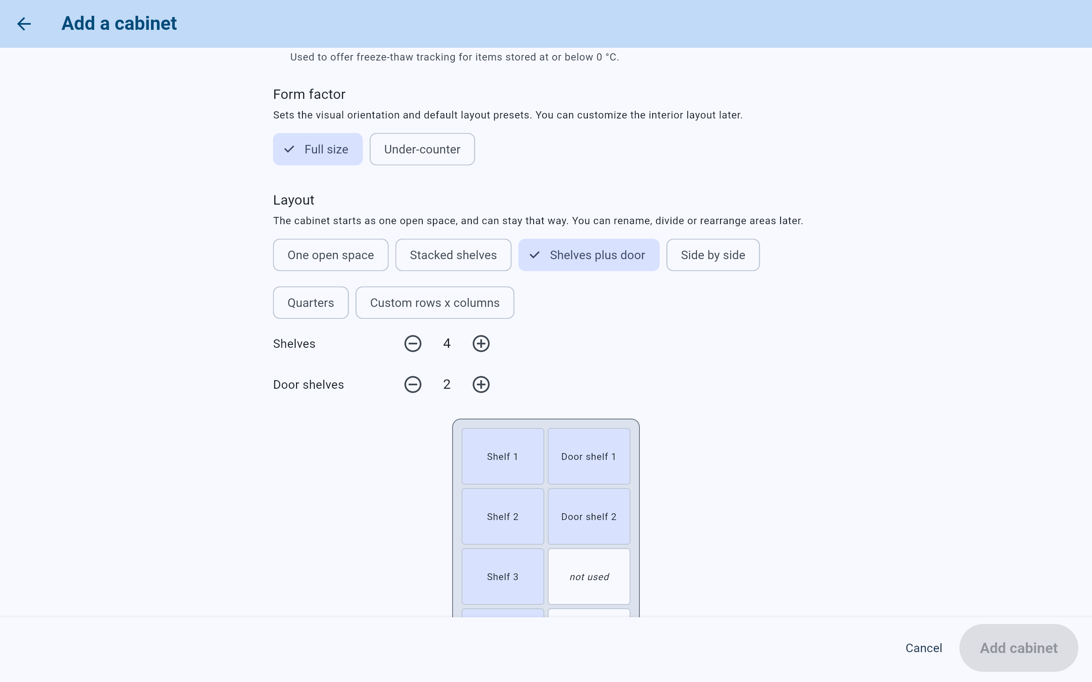
Task: Click the Cancel button
Action: coord(923,648)
